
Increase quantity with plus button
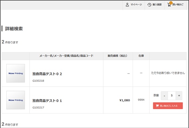click(179, 96)
